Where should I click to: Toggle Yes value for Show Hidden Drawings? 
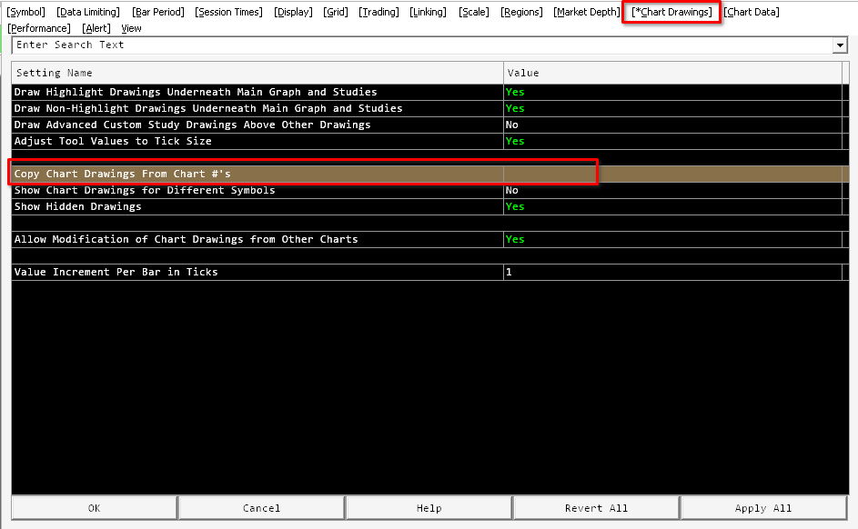[672, 206]
